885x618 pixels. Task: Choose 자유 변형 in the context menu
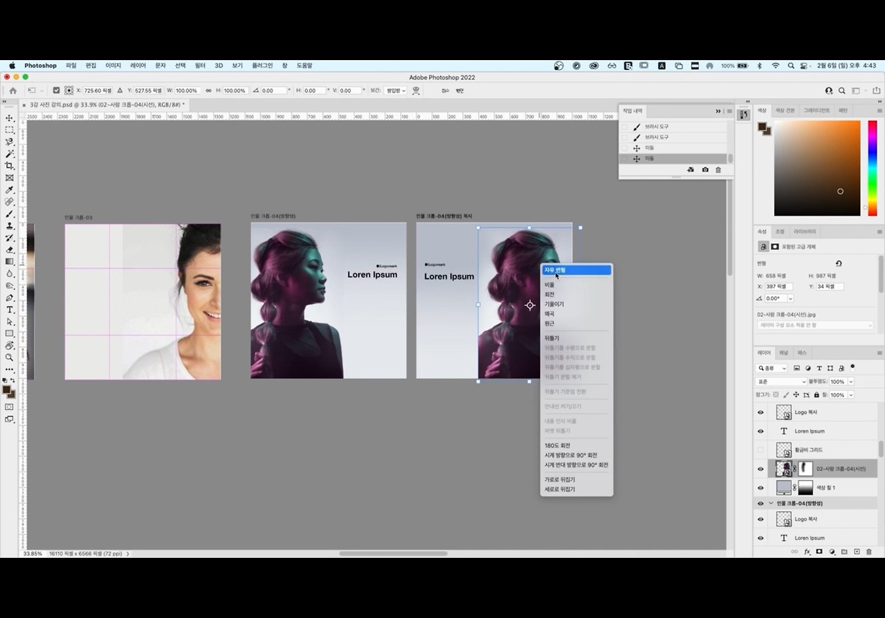(x=577, y=270)
